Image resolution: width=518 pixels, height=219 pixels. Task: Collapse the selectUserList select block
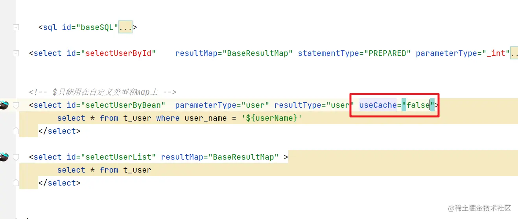16,157
